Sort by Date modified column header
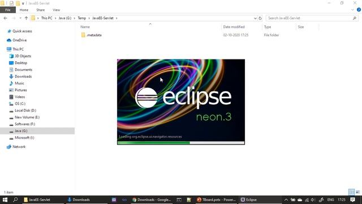 pos(234,27)
